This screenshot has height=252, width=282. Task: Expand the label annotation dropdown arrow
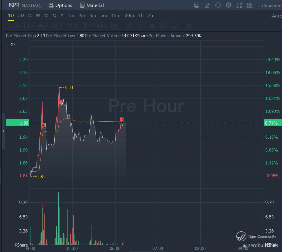[105, 26]
